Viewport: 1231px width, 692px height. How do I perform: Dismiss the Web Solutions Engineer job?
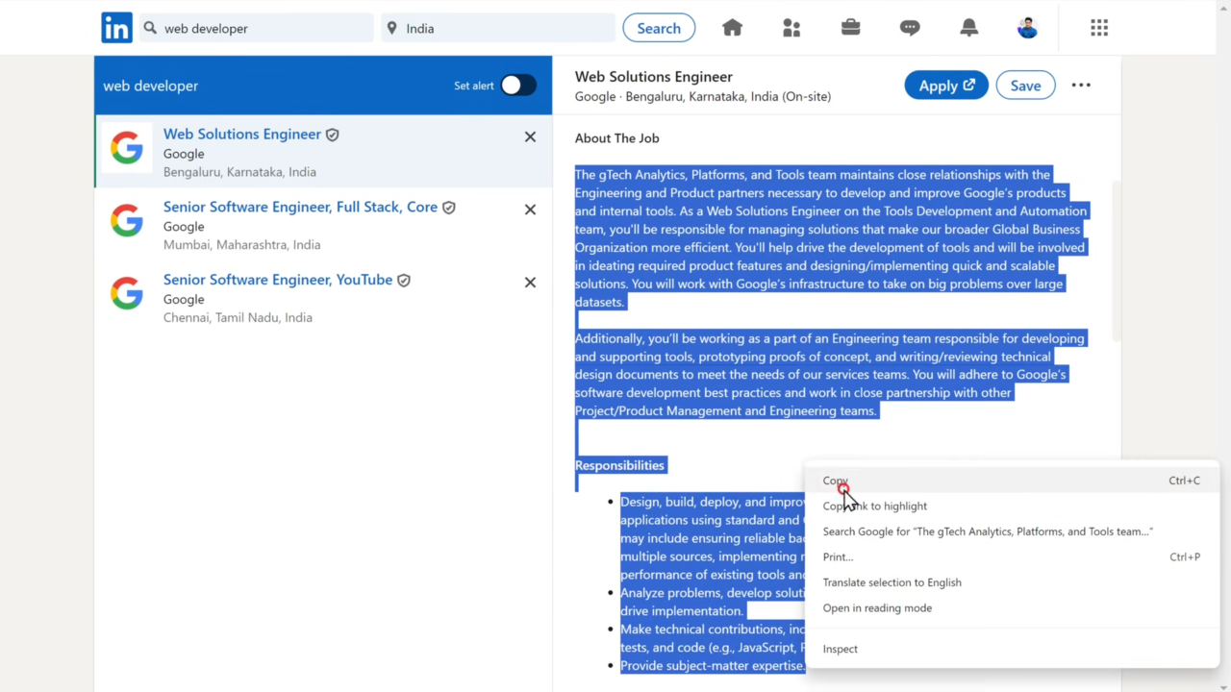pos(530,136)
